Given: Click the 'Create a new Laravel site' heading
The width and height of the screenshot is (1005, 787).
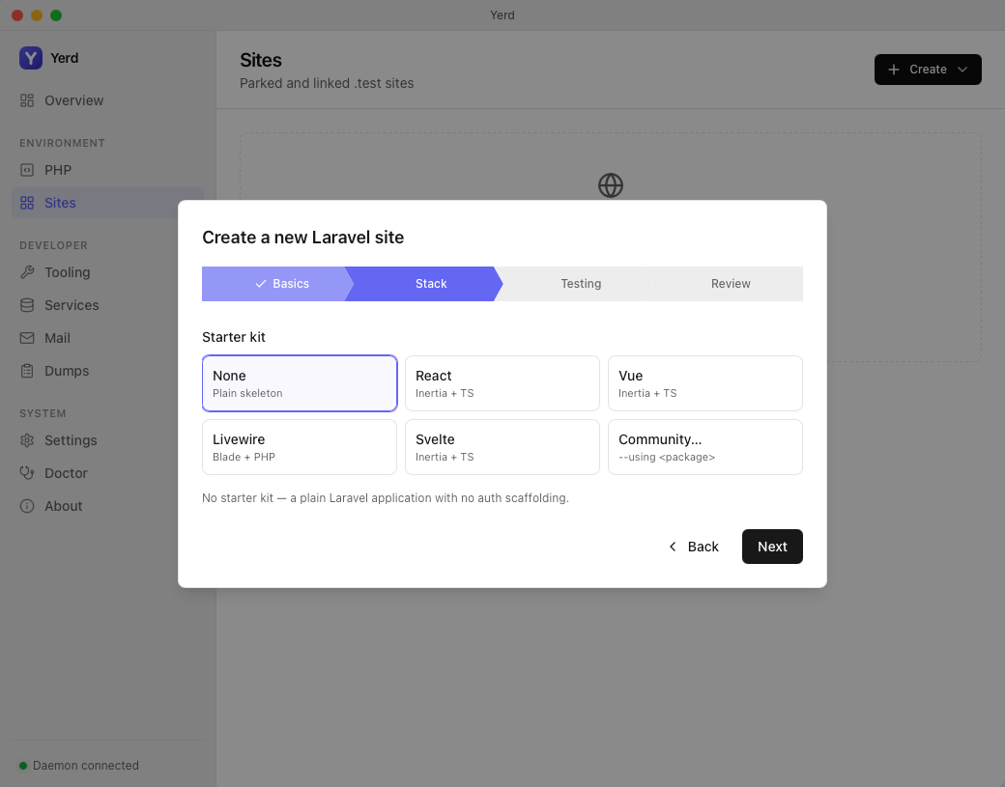Looking at the screenshot, I should pyautogui.click(x=303, y=238).
